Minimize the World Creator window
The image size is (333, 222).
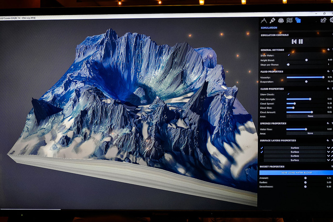point(316,14)
